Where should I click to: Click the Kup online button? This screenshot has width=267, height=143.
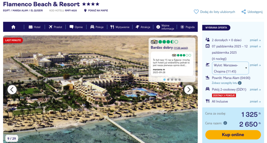pos(233,135)
